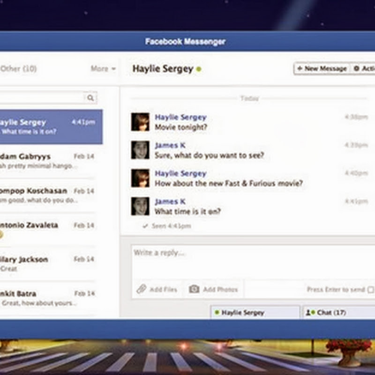Click the paperclip Add Files icon

coord(142,289)
